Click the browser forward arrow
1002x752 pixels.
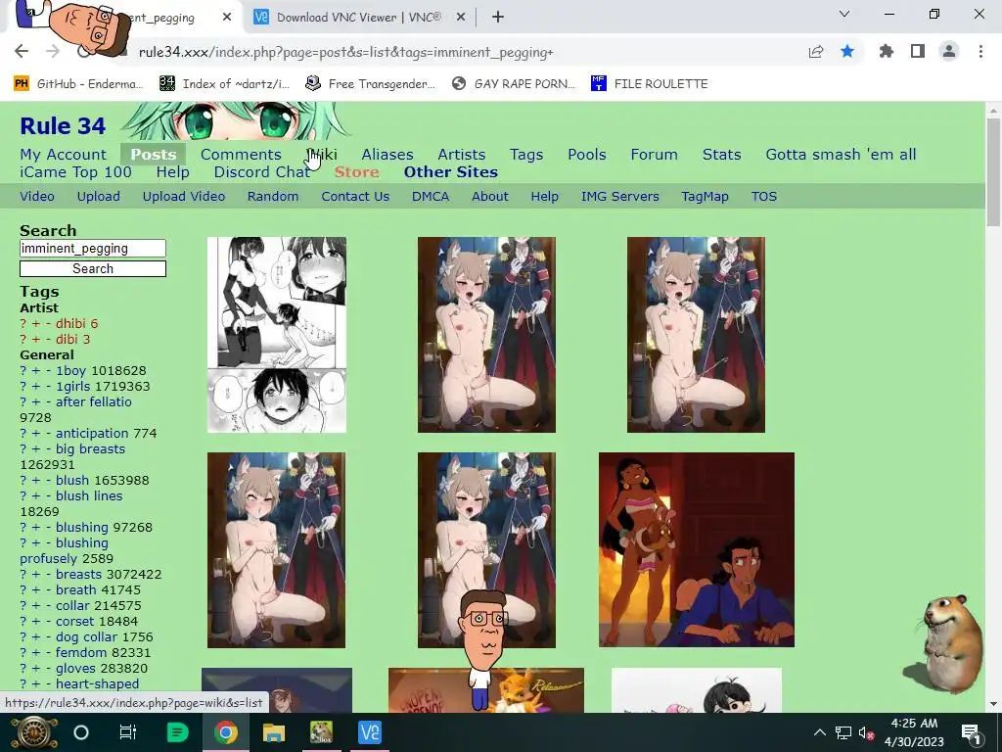[53, 51]
